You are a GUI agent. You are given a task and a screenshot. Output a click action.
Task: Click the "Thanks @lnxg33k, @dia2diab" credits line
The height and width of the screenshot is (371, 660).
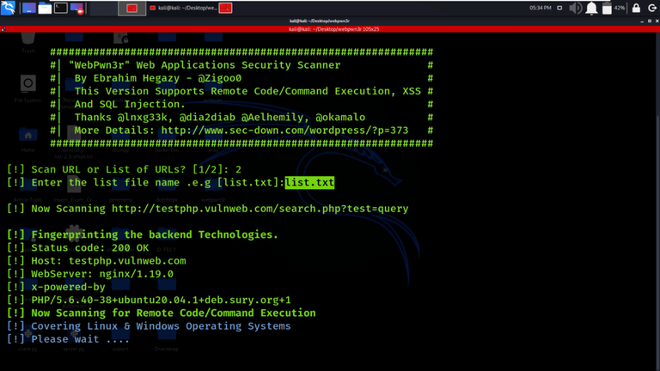[220, 118]
